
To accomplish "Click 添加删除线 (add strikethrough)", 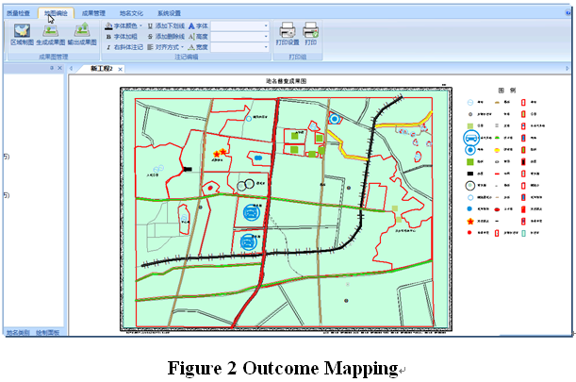I will click(168, 36).
